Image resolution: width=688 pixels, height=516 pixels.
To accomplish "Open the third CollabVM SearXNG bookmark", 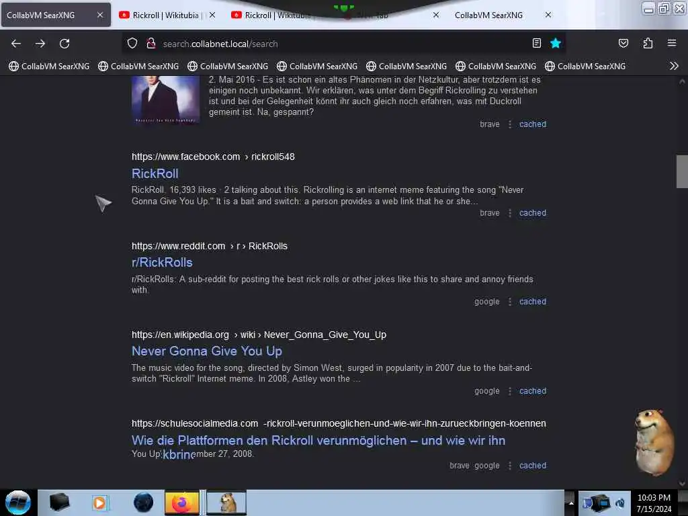I will tap(228, 67).
